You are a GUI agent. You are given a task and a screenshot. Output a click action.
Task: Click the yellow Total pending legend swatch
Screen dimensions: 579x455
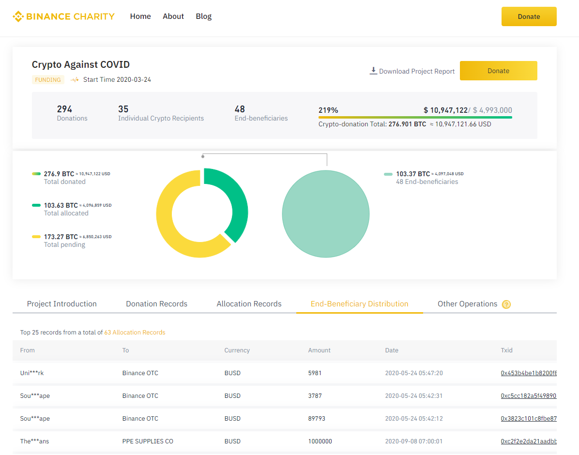pos(36,237)
